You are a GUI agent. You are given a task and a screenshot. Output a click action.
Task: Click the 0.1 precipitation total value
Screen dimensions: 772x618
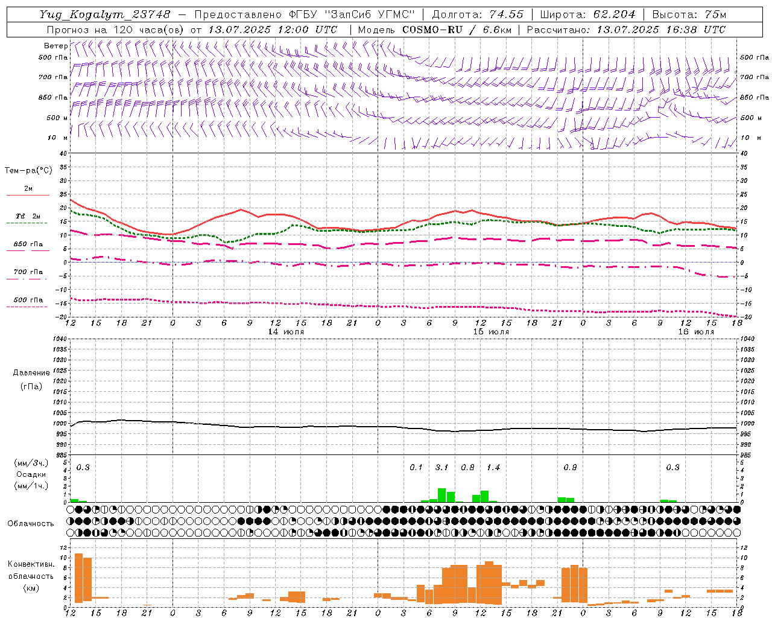coord(416,467)
